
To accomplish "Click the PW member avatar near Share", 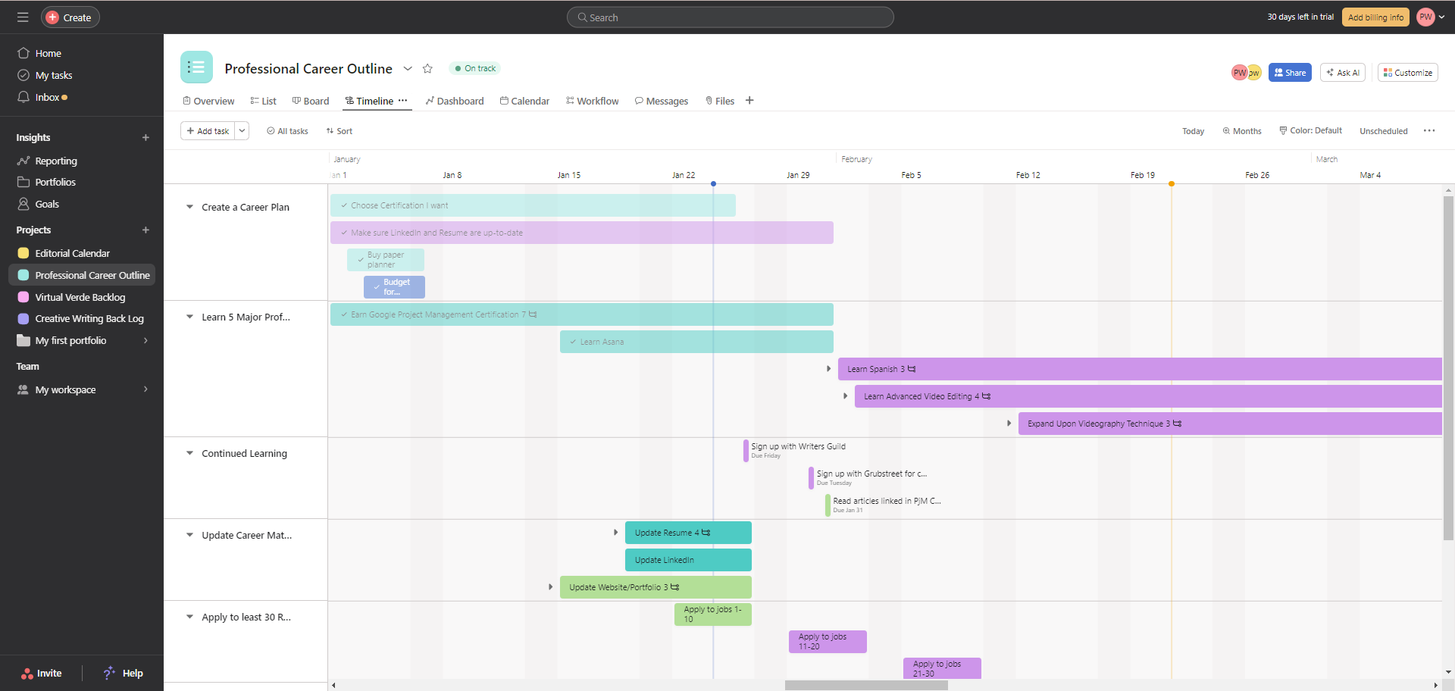I will tap(1239, 73).
